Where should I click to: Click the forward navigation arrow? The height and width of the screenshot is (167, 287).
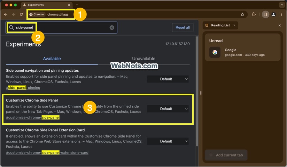pyautogui.click(x=13, y=15)
